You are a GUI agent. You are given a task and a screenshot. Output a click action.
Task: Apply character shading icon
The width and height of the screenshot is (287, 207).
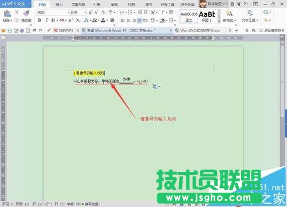point(113,20)
